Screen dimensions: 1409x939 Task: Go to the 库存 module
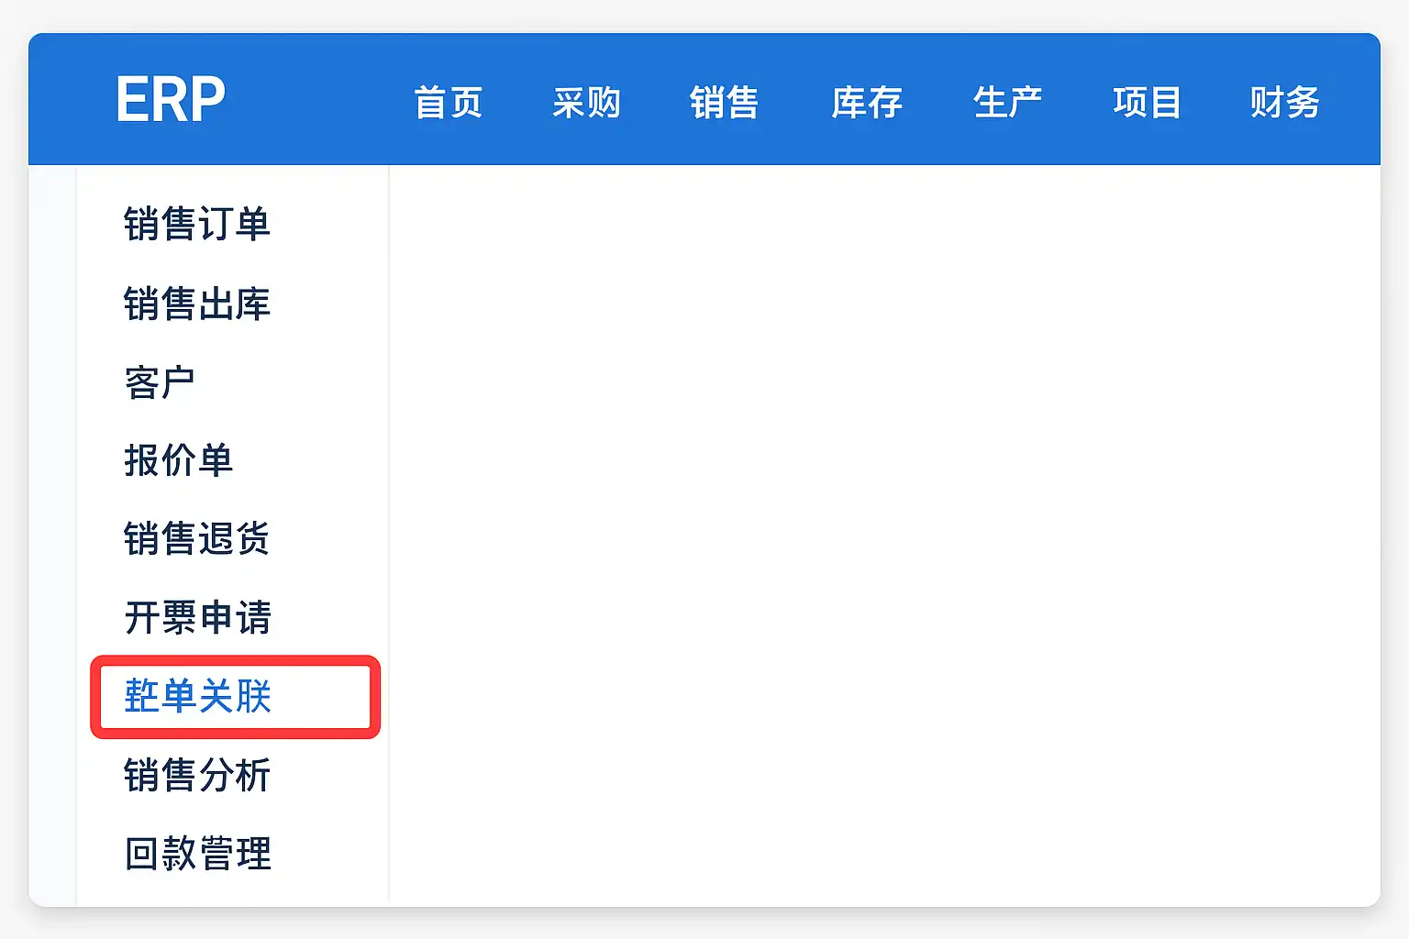point(866,102)
